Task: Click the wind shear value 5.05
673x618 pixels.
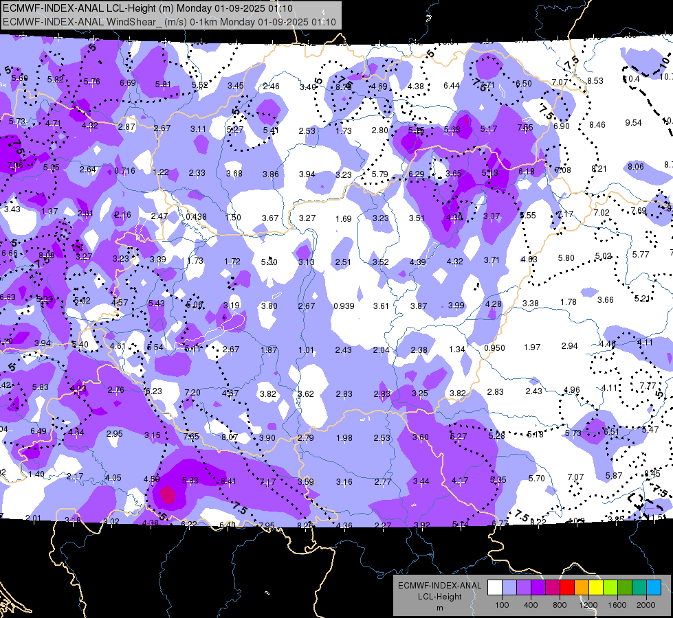Action: (51, 168)
